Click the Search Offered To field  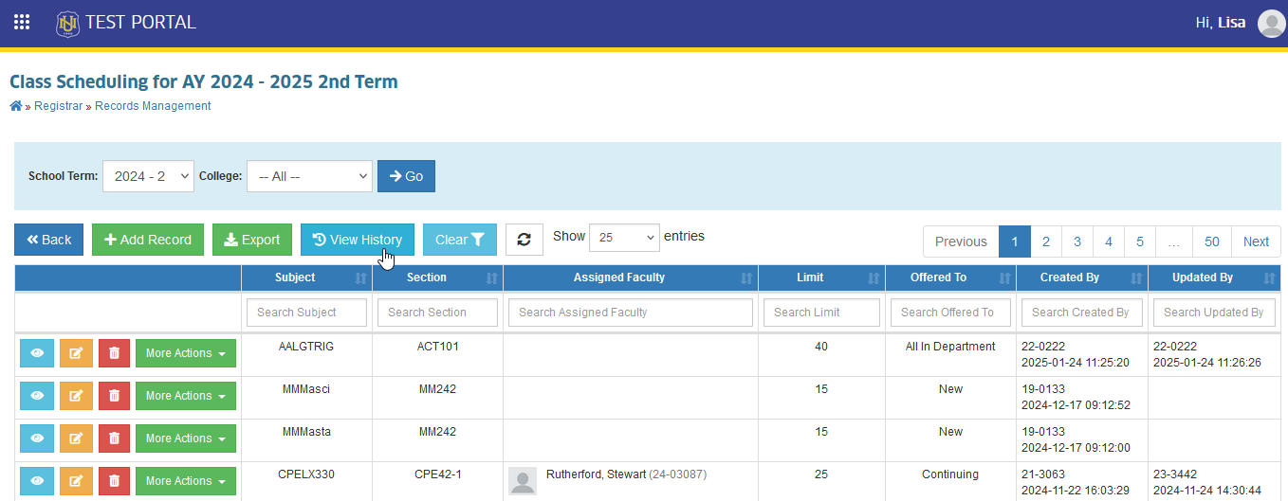[x=950, y=312]
